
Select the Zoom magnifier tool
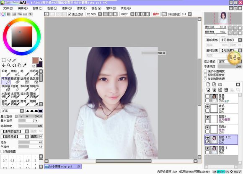(x=9, y=66)
